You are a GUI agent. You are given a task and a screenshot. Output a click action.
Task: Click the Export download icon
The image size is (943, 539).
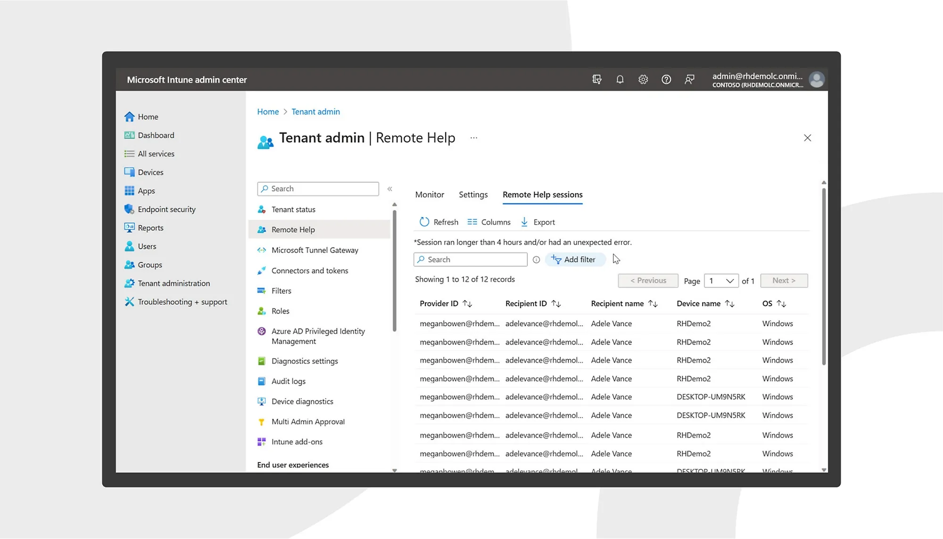click(524, 222)
